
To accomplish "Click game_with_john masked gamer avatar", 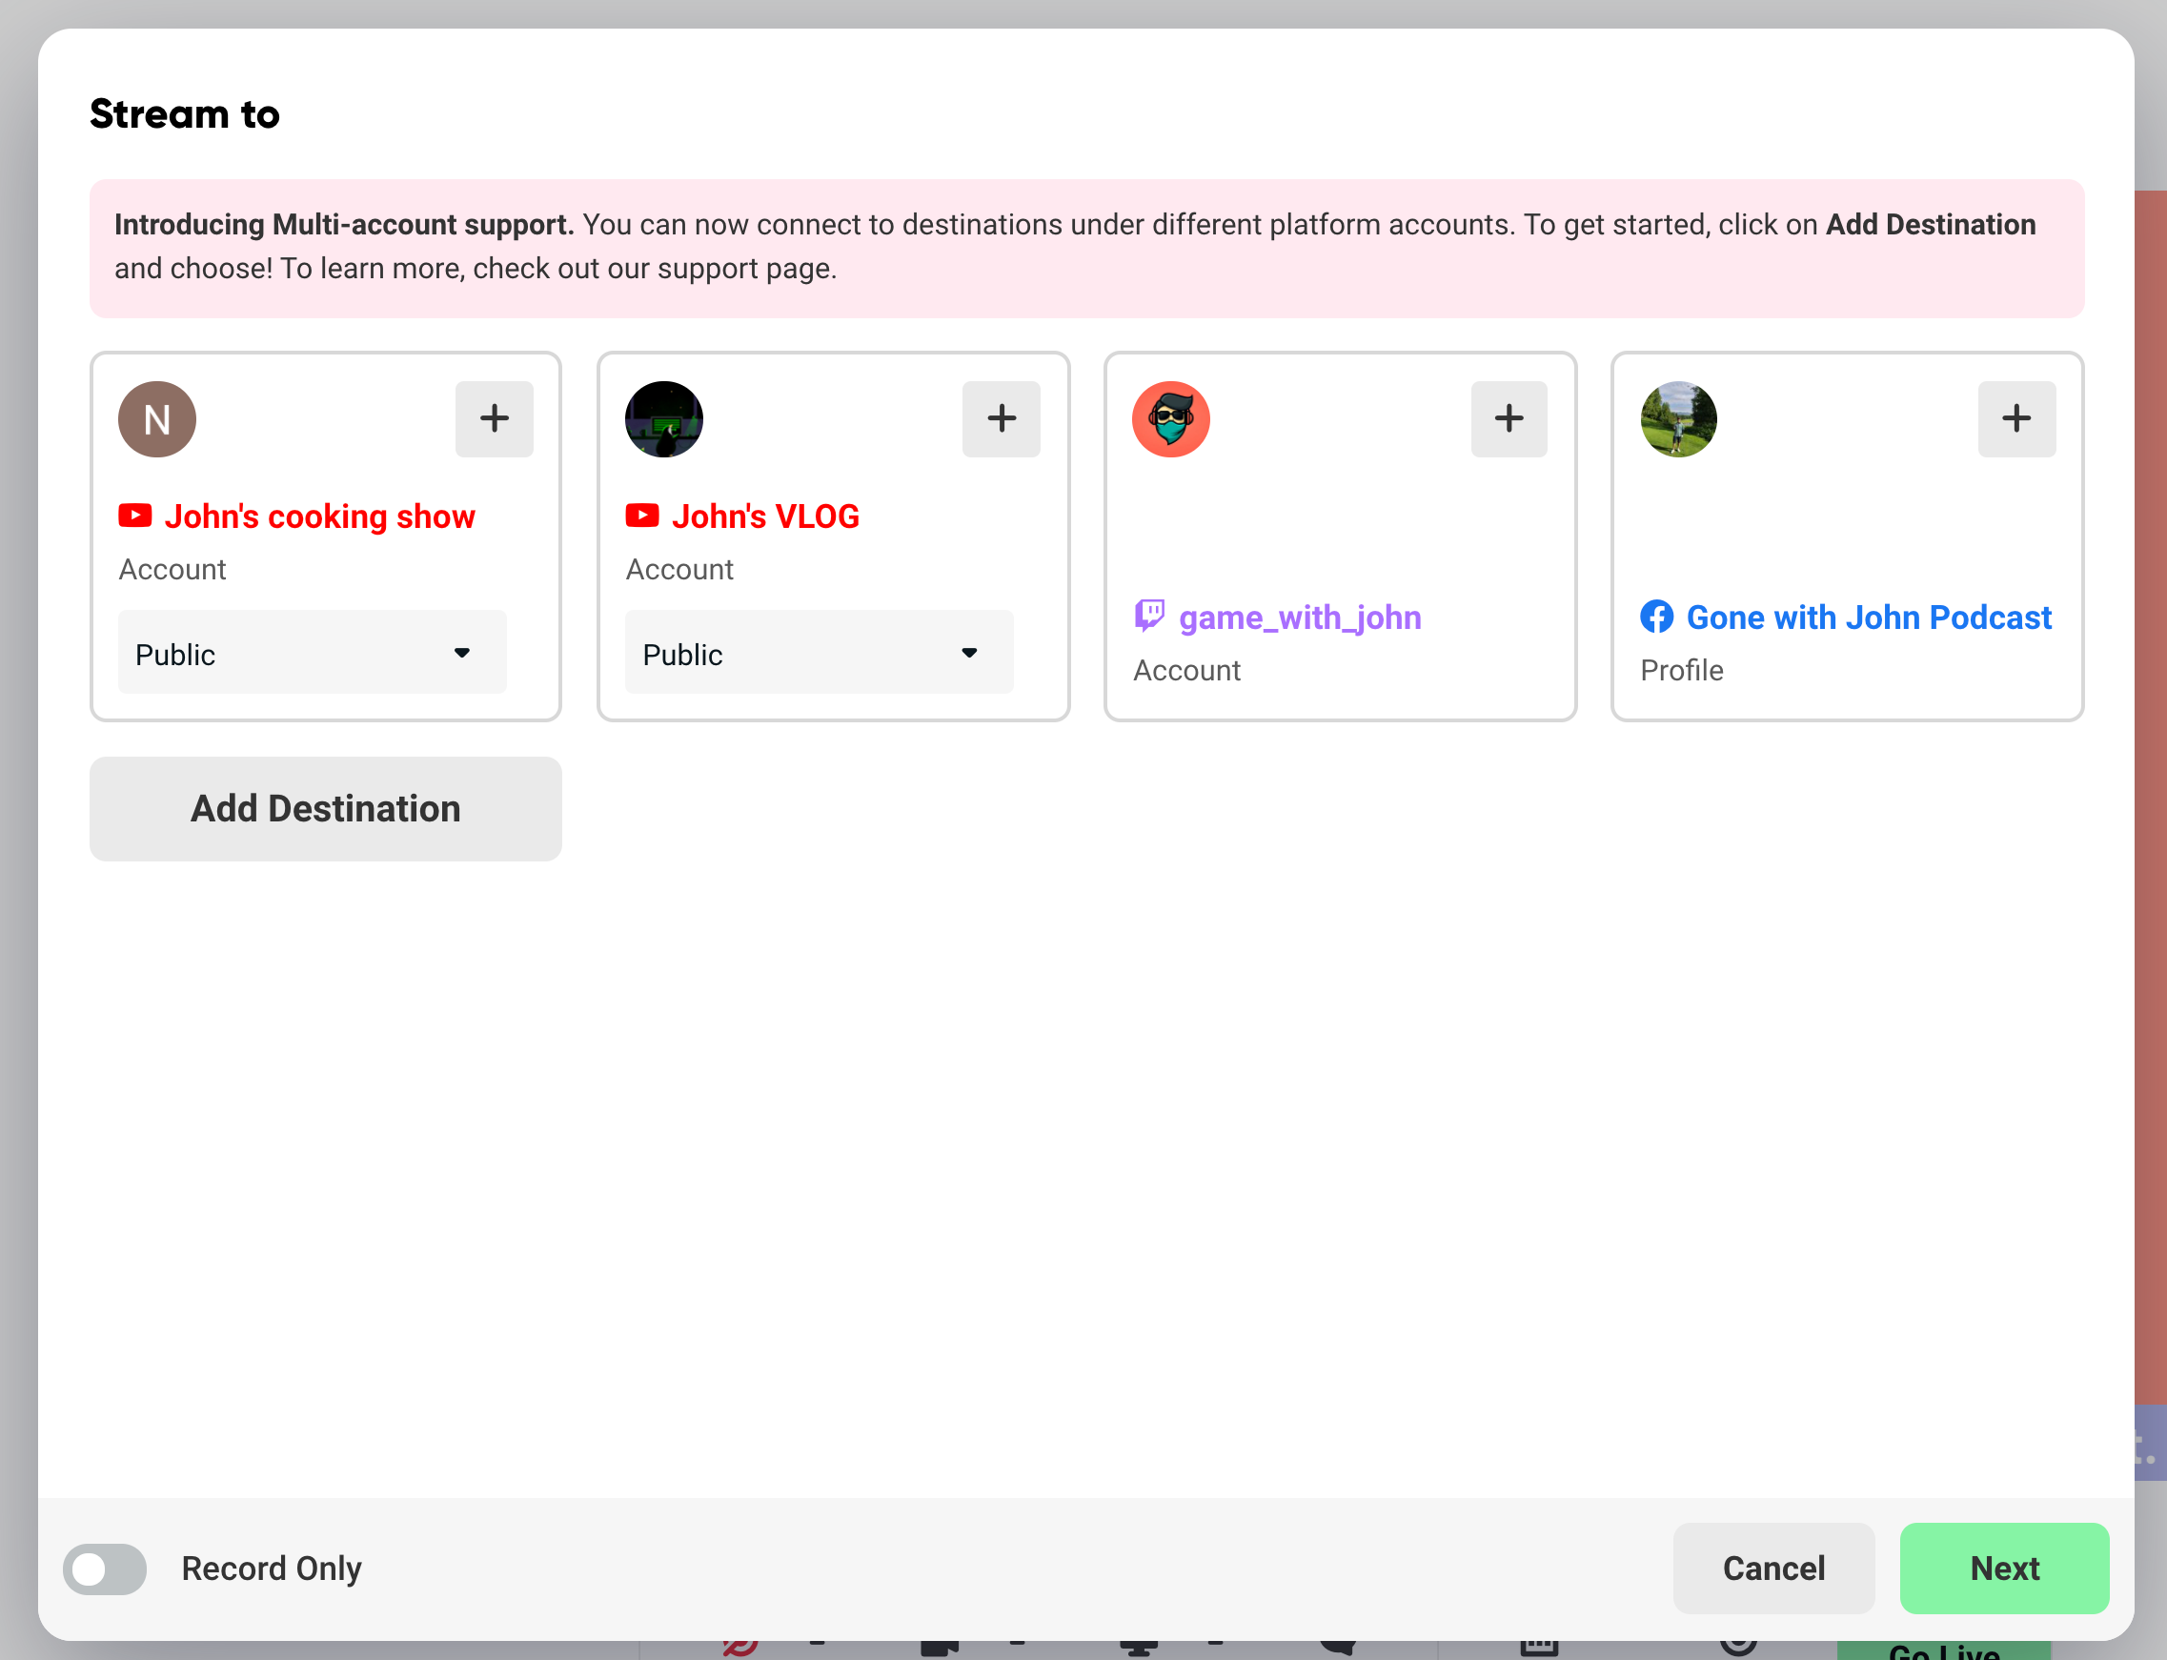I will coord(1171,419).
